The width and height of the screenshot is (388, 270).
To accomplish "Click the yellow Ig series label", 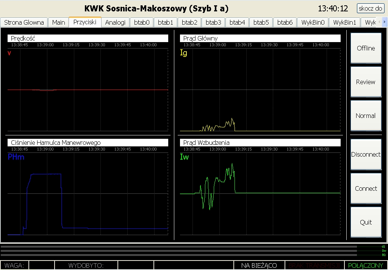I will tap(184, 53).
